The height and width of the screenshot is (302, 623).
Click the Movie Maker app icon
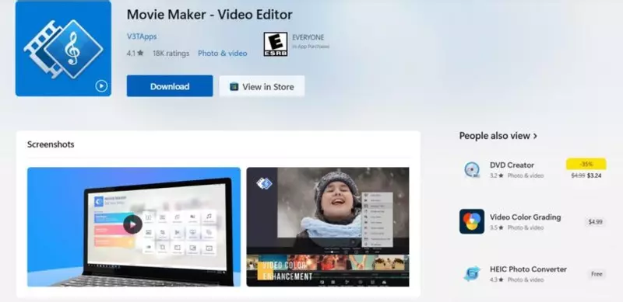pyautogui.click(x=63, y=48)
